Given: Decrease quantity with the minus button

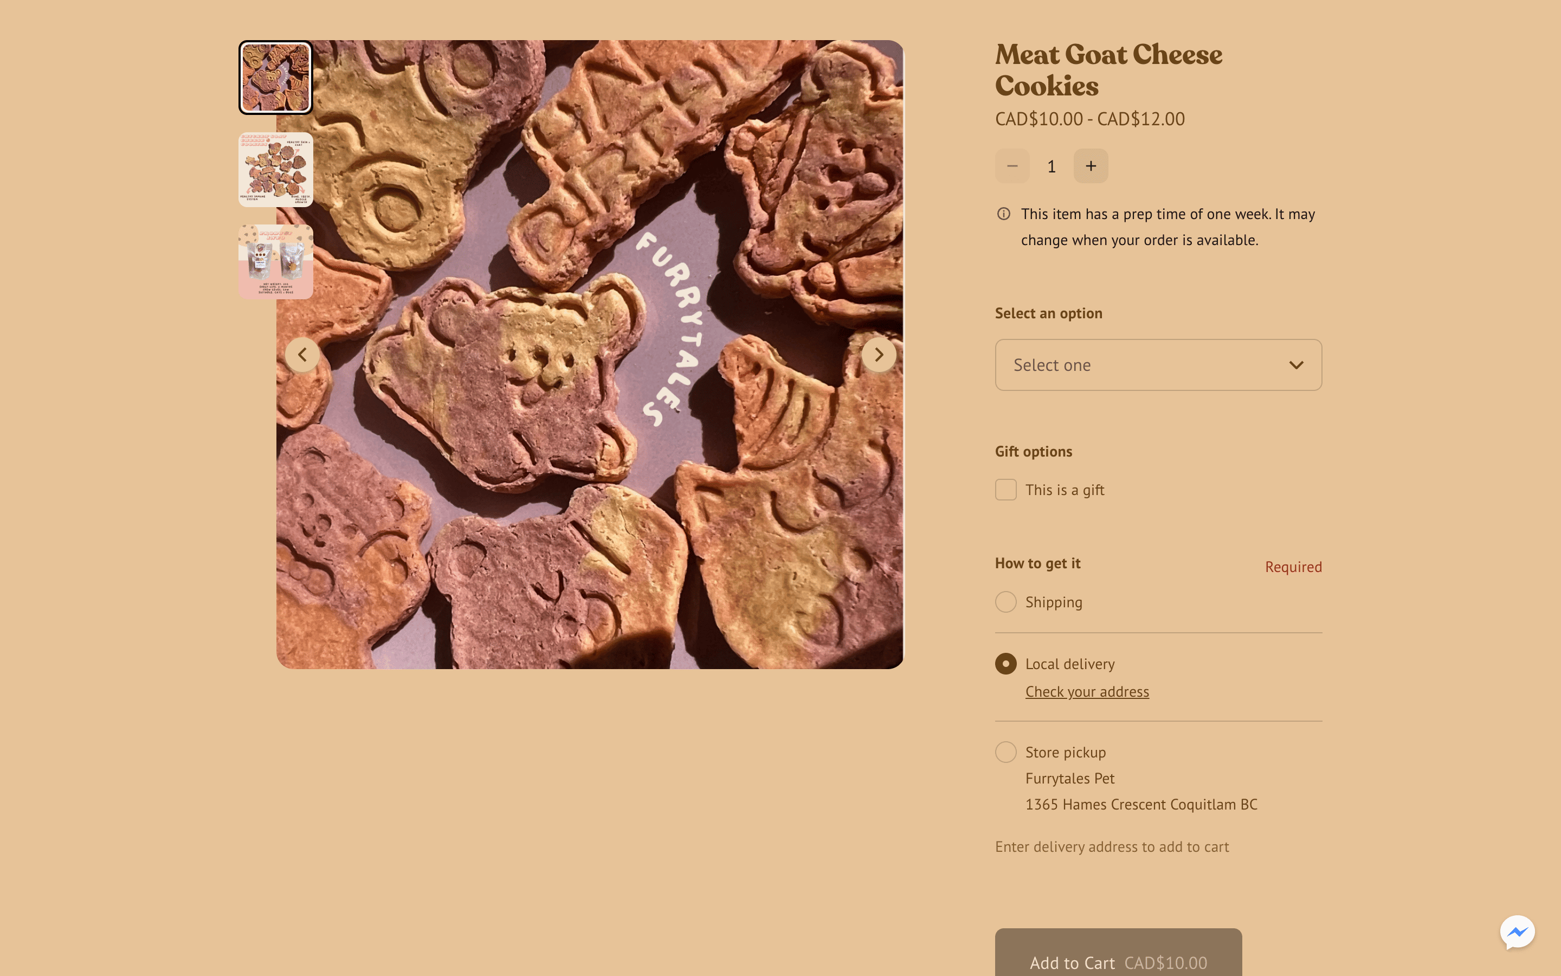Looking at the screenshot, I should click(1012, 166).
